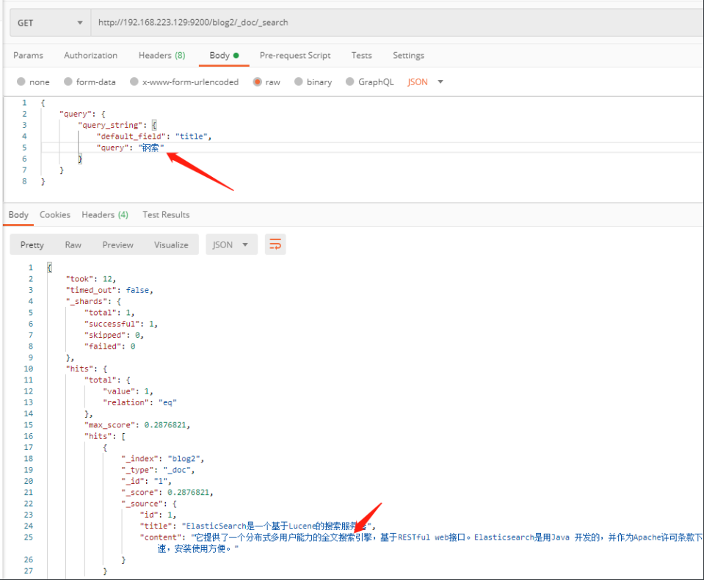This screenshot has width=704, height=580.
Task: Open the Settings tab
Action: (408, 55)
